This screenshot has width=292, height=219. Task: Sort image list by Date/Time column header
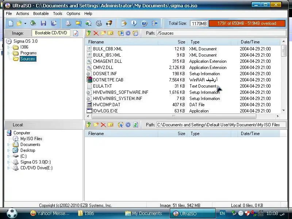pyautogui.click(x=259, y=42)
